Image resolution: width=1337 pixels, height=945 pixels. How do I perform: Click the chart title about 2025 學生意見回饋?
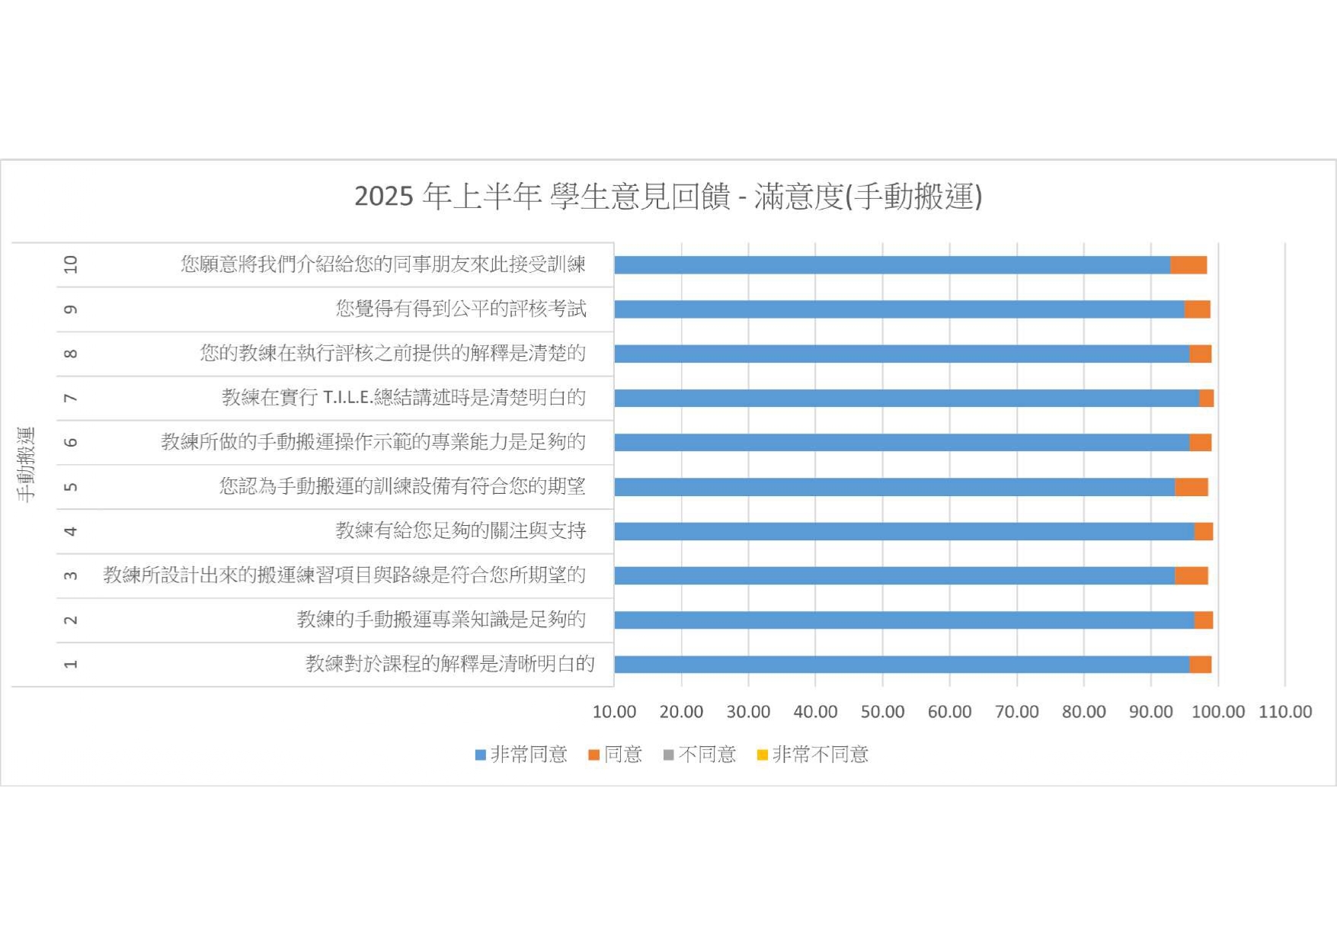coord(668,197)
